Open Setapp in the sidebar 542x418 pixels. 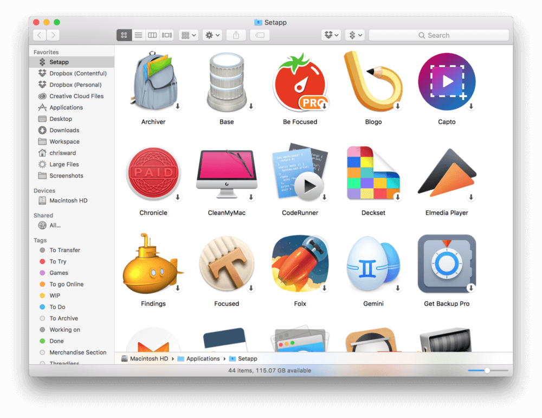[x=72, y=62]
